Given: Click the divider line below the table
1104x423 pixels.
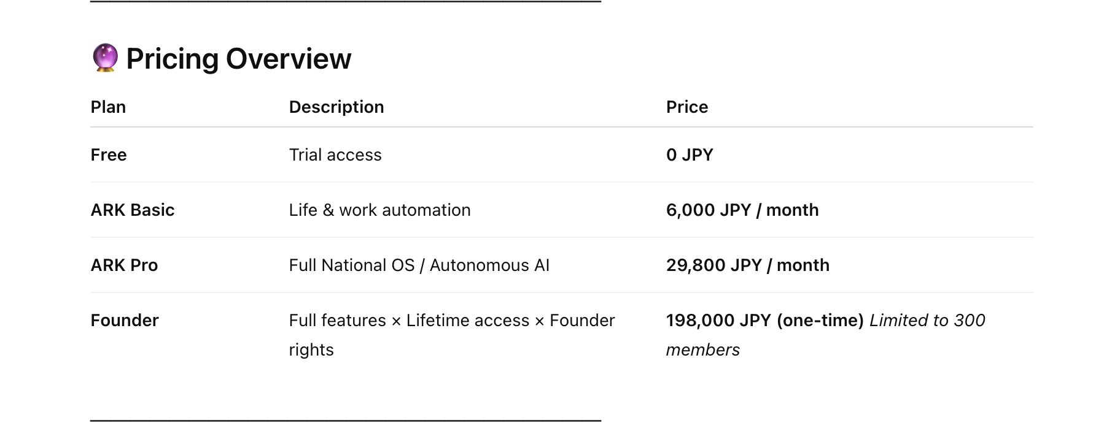Looking at the screenshot, I should coord(345,421).
